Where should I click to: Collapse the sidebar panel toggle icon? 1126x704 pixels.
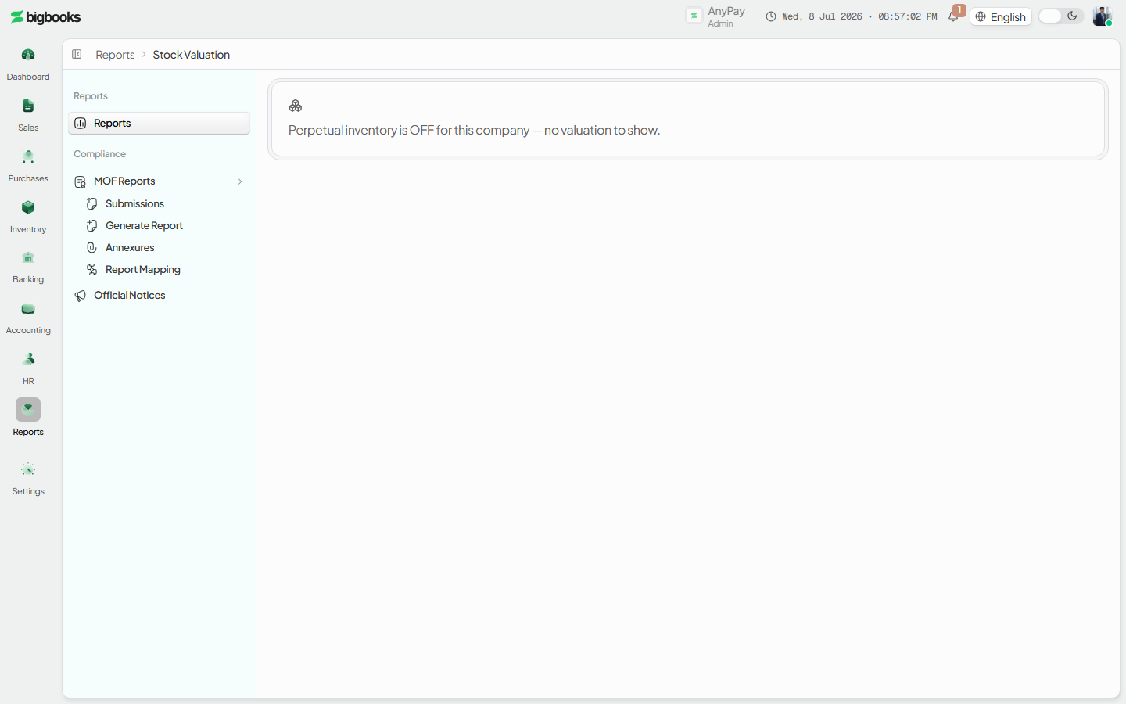pos(77,54)
